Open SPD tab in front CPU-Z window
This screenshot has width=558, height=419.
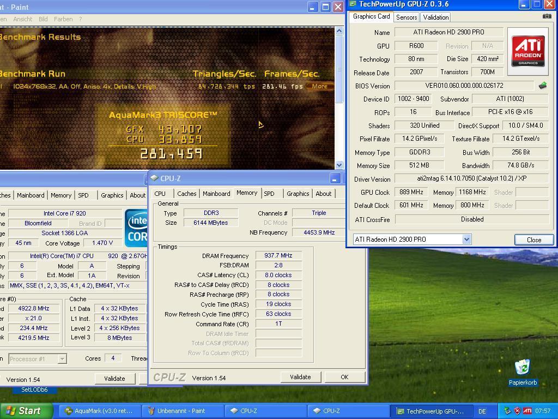click(269, 194)
